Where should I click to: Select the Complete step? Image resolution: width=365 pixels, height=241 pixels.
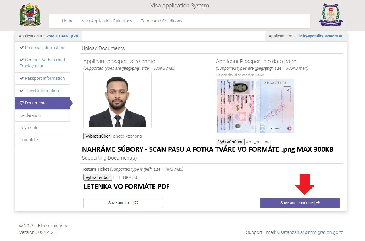tap(43, 140)
